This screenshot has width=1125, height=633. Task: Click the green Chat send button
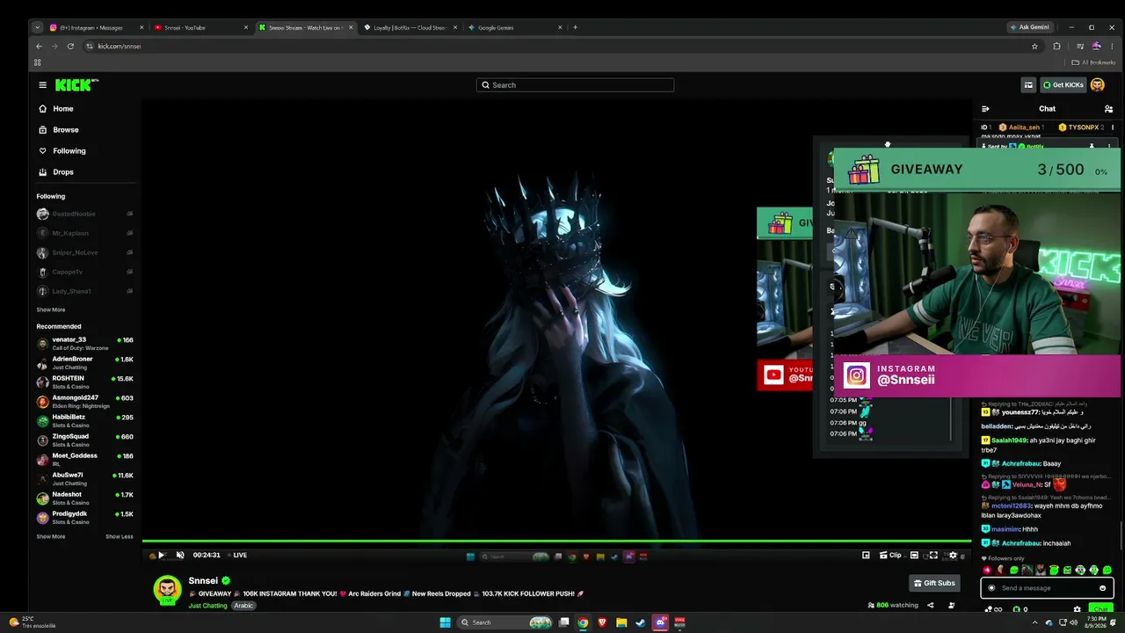(x=1100, y=609)
